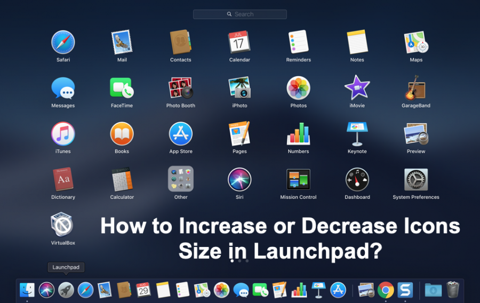Open Messages from the Dock
This screenshot has height=303, width=480.
(x=241, y=290)
